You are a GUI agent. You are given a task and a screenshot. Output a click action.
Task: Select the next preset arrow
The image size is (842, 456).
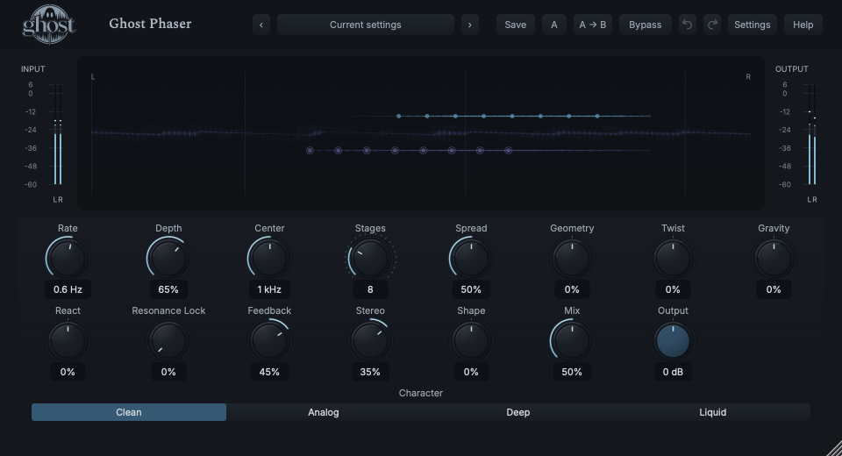click(x=470, y=25)
